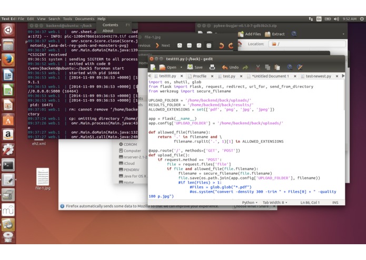Save the testttt.py document
The image size is (366, 260).
pos(195,67)
